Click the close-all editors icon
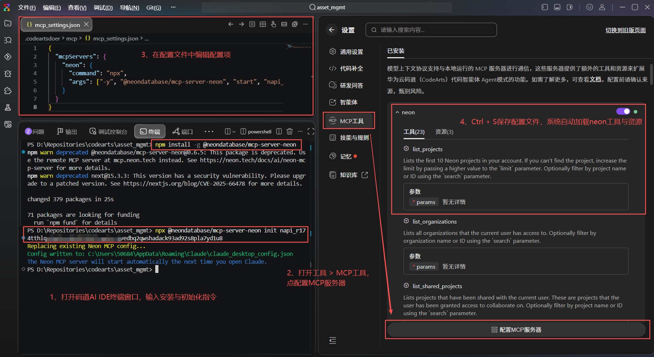This screenshot has width=654, height=357. pos(295,24)
